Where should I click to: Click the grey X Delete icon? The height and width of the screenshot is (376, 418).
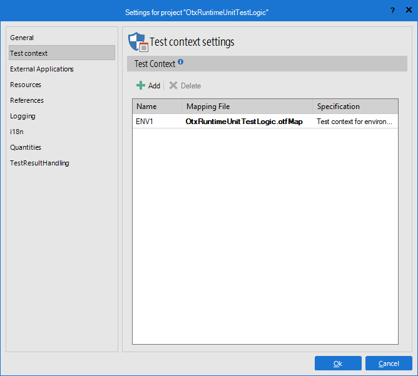tap(173, 85)
